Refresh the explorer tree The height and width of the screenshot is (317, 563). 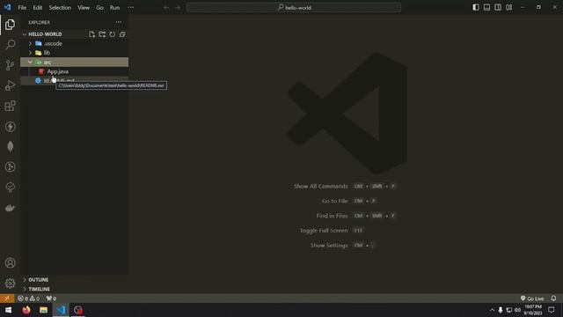113,34
